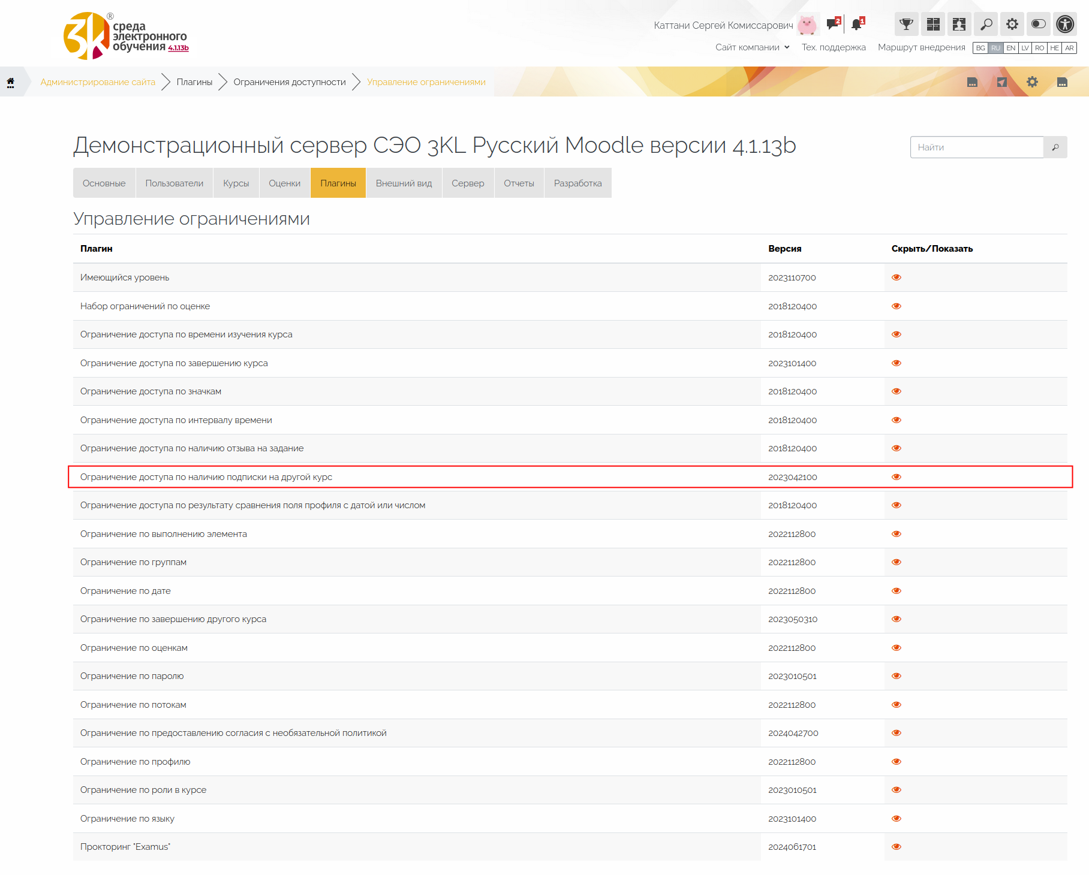1089x875 pixels.
Task: Click the gear icon in the banner
Action: [1032, 82]
